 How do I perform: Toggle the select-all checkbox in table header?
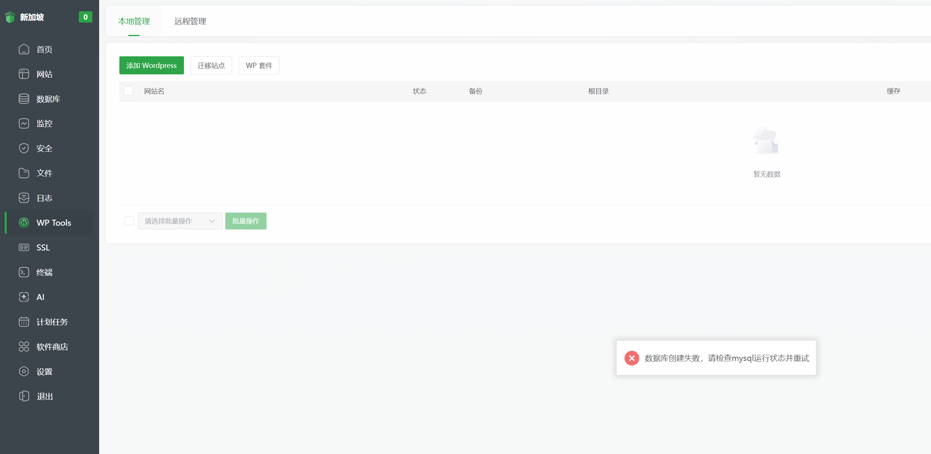[x=128, y=91]
